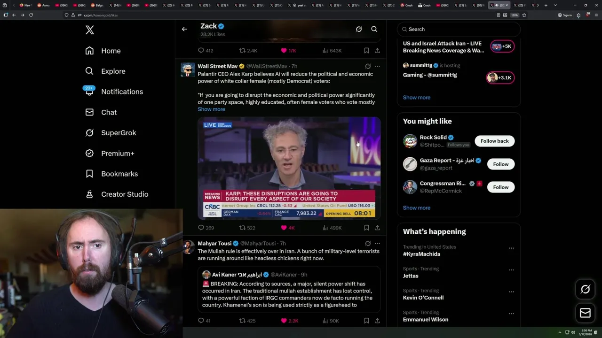Open more options on Mahyar Tousi post
Screen dimensions: 602x338
[x=377, y=243]
